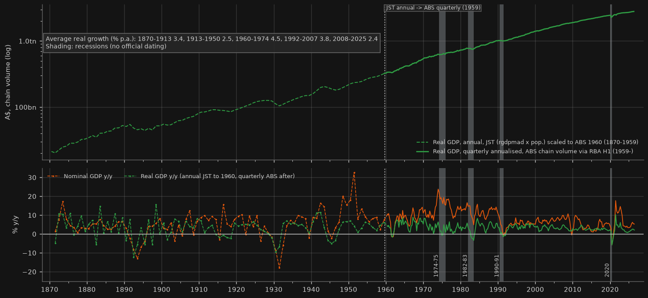Click the 1990-91 recession label
Screen dimensions: 648x298
[497, 266]
